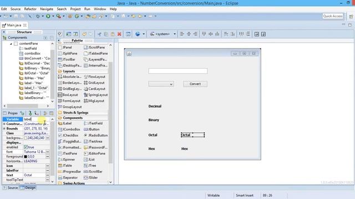Click the black foreground color swatch
Screen dimensions: 355x199
pos(26,156)
